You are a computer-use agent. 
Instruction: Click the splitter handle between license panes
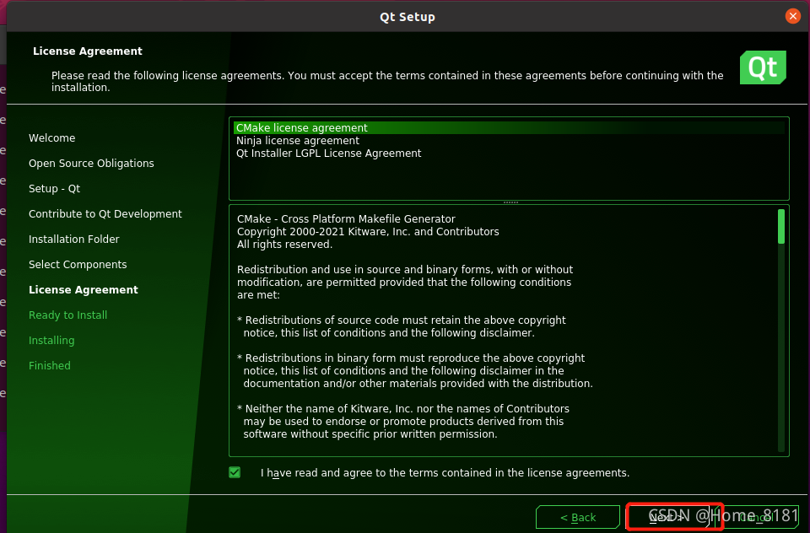510,202
